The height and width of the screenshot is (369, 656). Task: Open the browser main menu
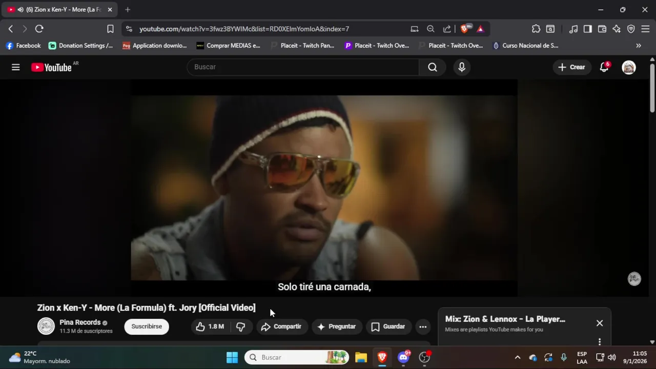pyautogui.click(x=645, y=29)
